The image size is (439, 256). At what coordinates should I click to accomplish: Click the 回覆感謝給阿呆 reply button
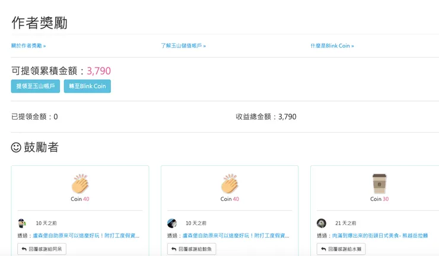tap(42, 249)
